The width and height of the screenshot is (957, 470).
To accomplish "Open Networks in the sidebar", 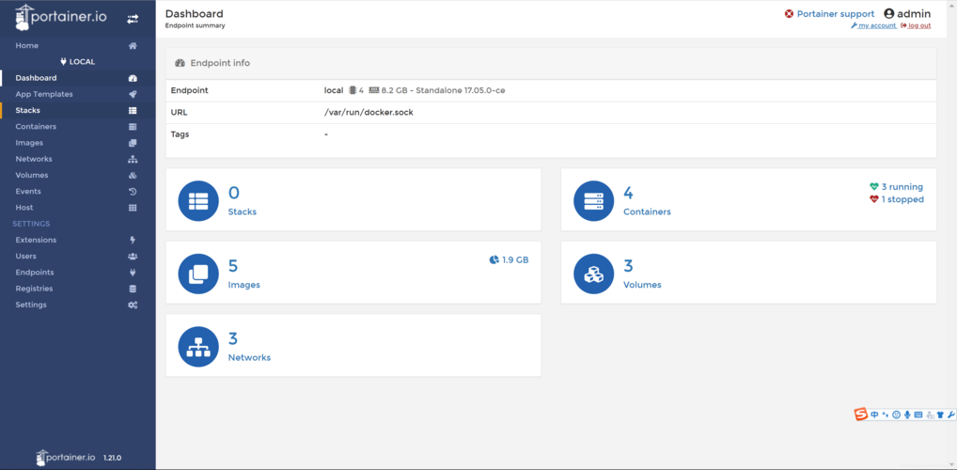I will coord(34,159).
